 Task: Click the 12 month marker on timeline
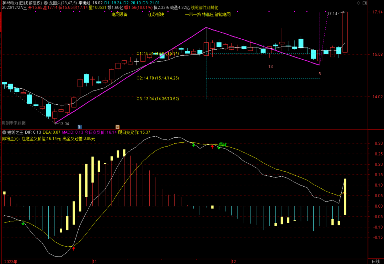pyautogui.click(x=233, y=261)
